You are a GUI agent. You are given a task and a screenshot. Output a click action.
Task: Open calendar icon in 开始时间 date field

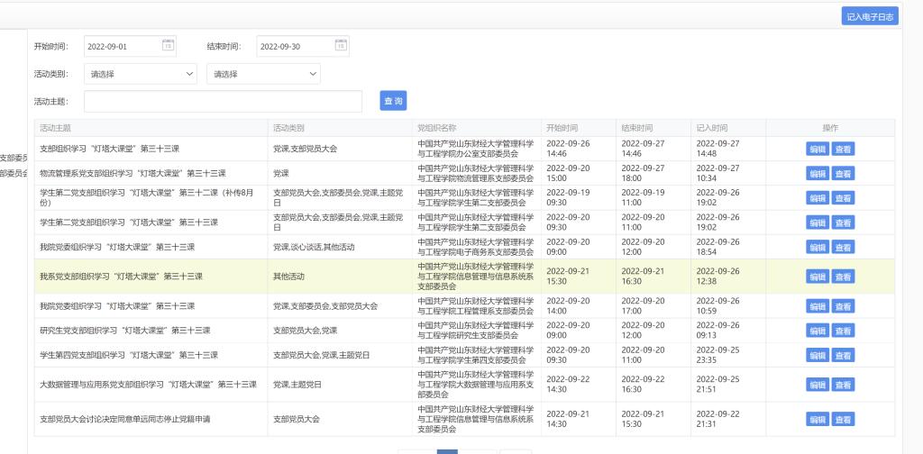168,46
